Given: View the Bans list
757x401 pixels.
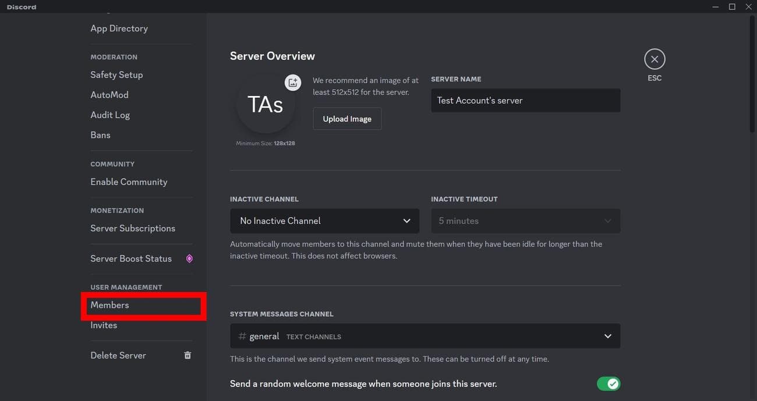Looking at the screenshot, I should (x=100, y=135).
